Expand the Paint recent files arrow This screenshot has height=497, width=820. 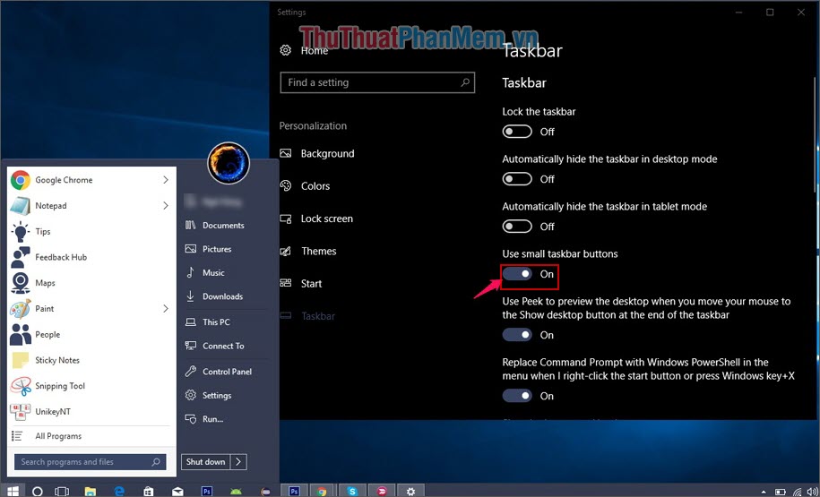165,309
